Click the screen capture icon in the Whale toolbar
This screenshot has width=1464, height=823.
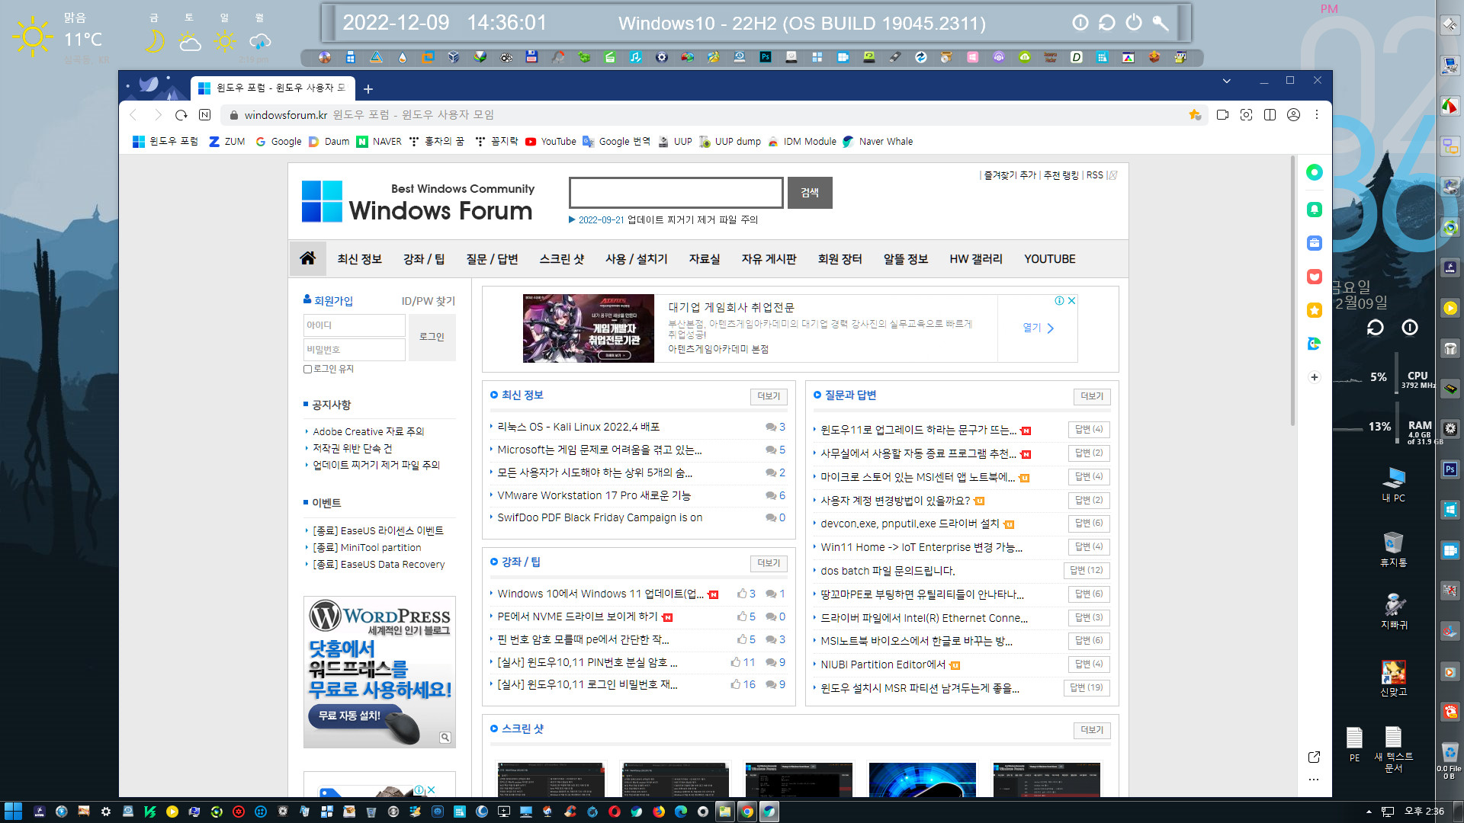1246,115
